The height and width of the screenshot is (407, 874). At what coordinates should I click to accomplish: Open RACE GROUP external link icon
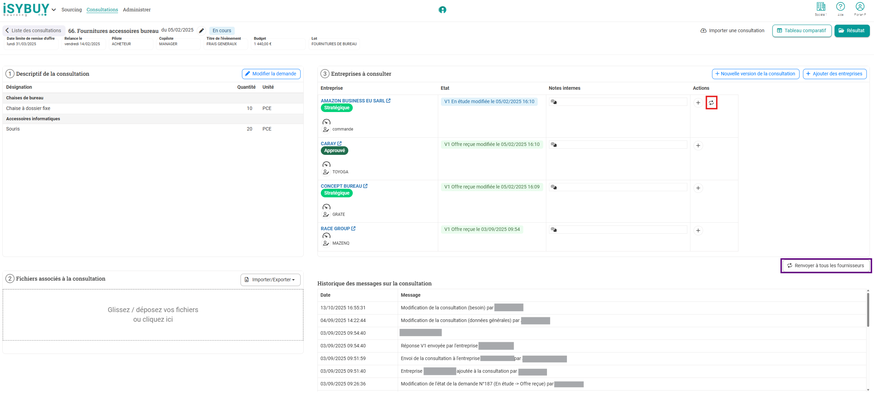[353, 229]
